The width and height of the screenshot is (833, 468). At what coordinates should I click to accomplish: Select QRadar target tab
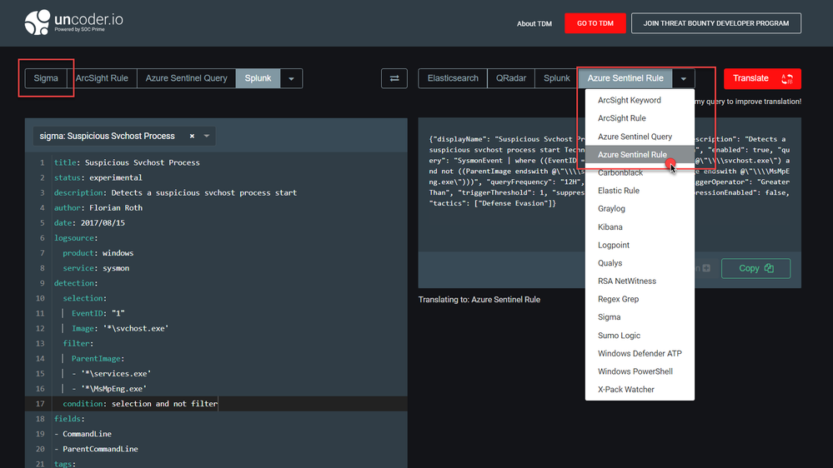click(x=510, y=78)
